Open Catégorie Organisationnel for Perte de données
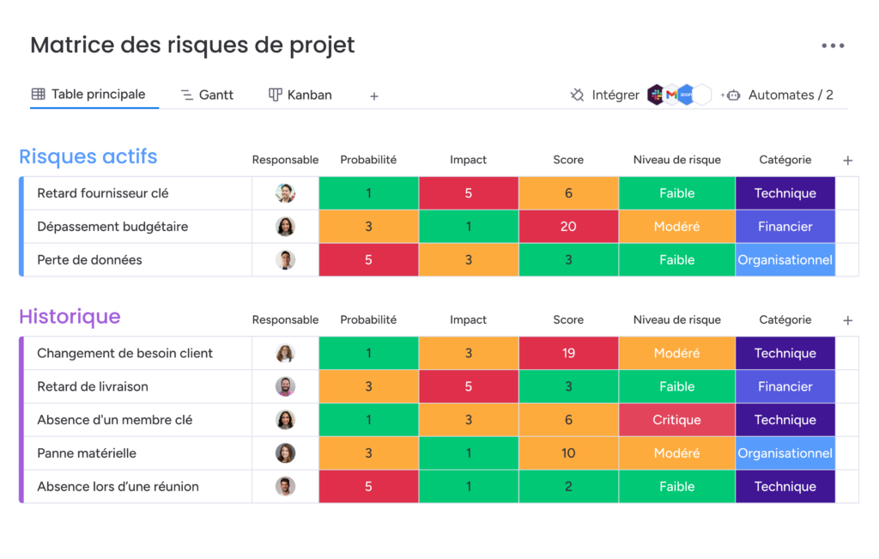Viewport: 879px width, 559px height. point(785,259)
